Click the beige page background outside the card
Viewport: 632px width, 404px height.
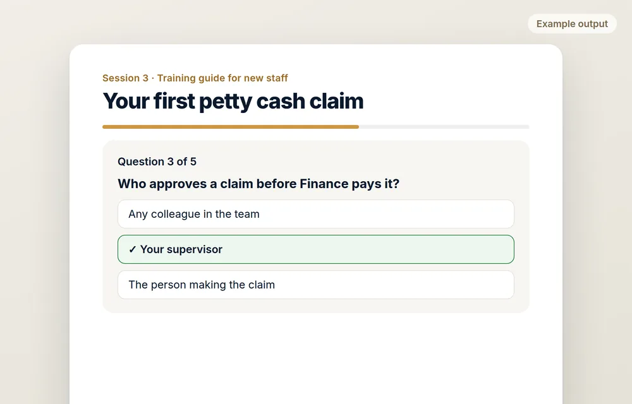pyautogui.click(x=34, y=201)
